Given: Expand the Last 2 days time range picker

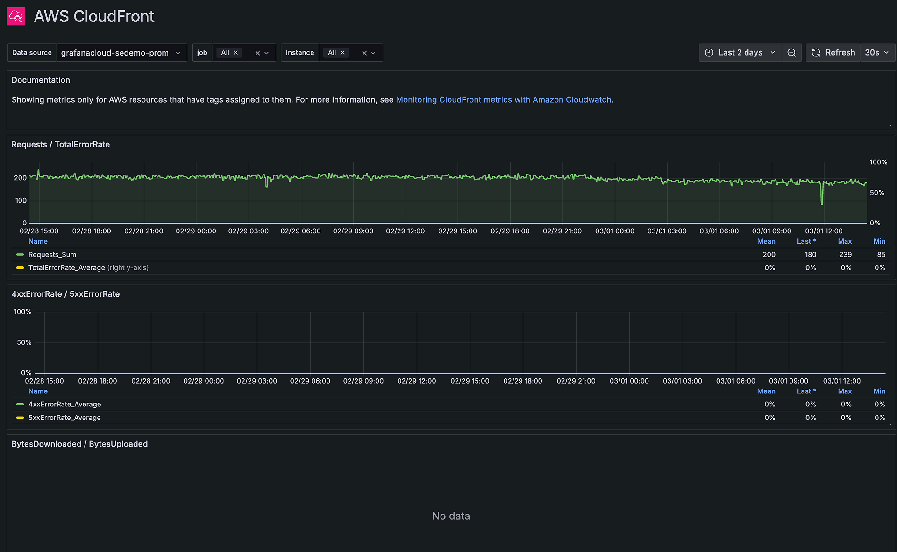Looking at the screenshot, I should click(x=740, y=52).
